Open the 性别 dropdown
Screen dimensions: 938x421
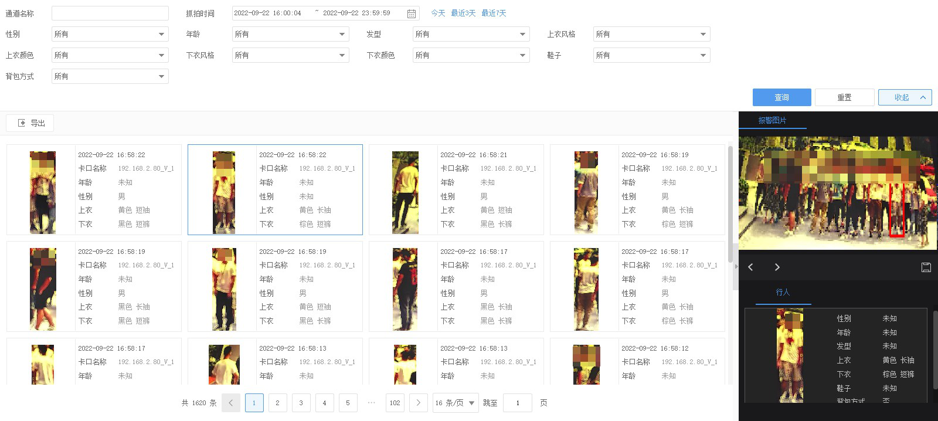click(110, 34)
